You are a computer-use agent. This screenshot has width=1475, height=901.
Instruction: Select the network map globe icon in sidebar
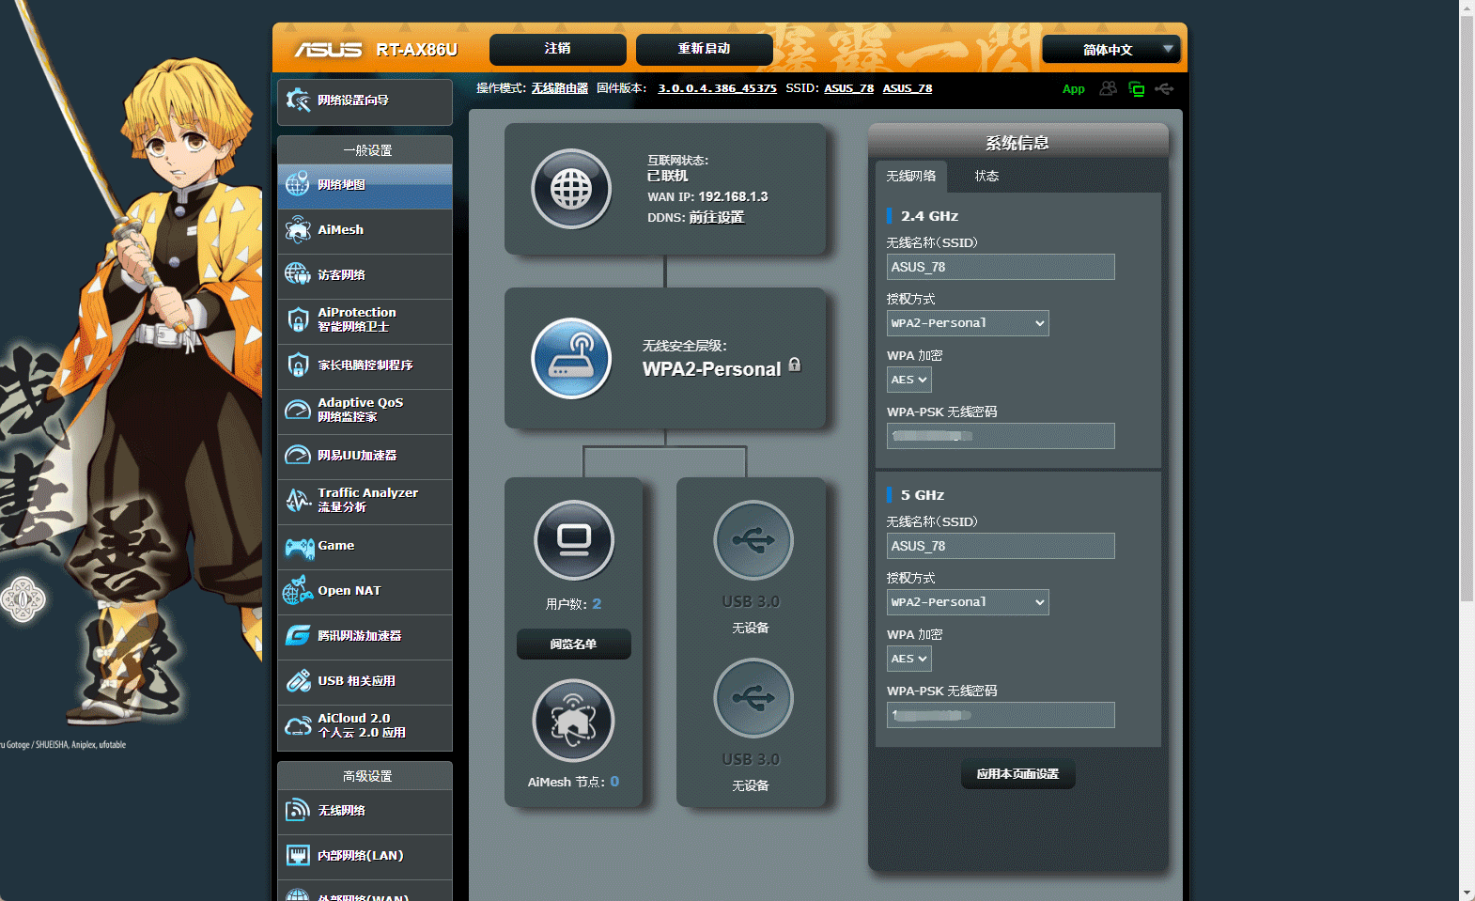tap(298, 184)
